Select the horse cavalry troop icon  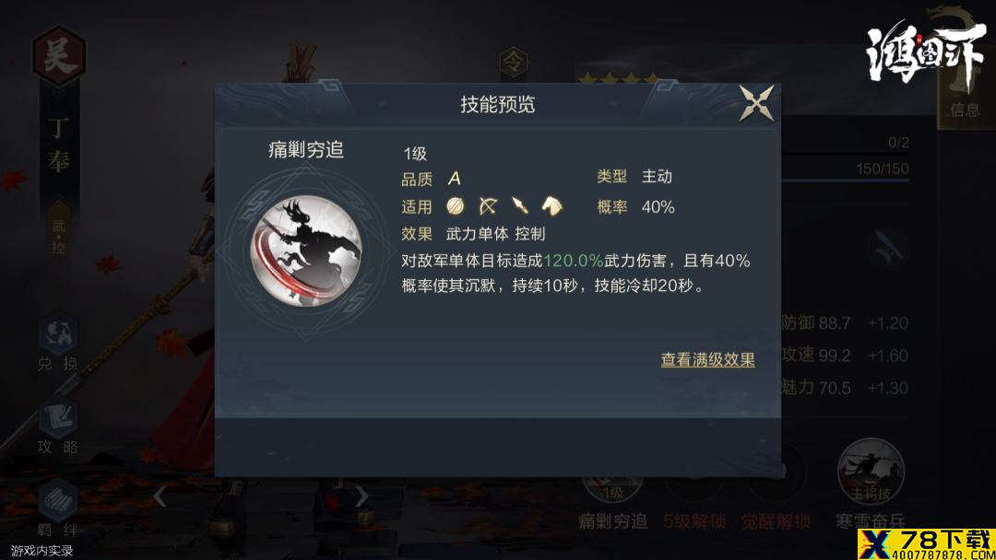(552, 206)
